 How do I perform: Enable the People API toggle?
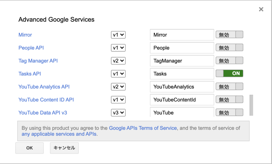(229, 48)
